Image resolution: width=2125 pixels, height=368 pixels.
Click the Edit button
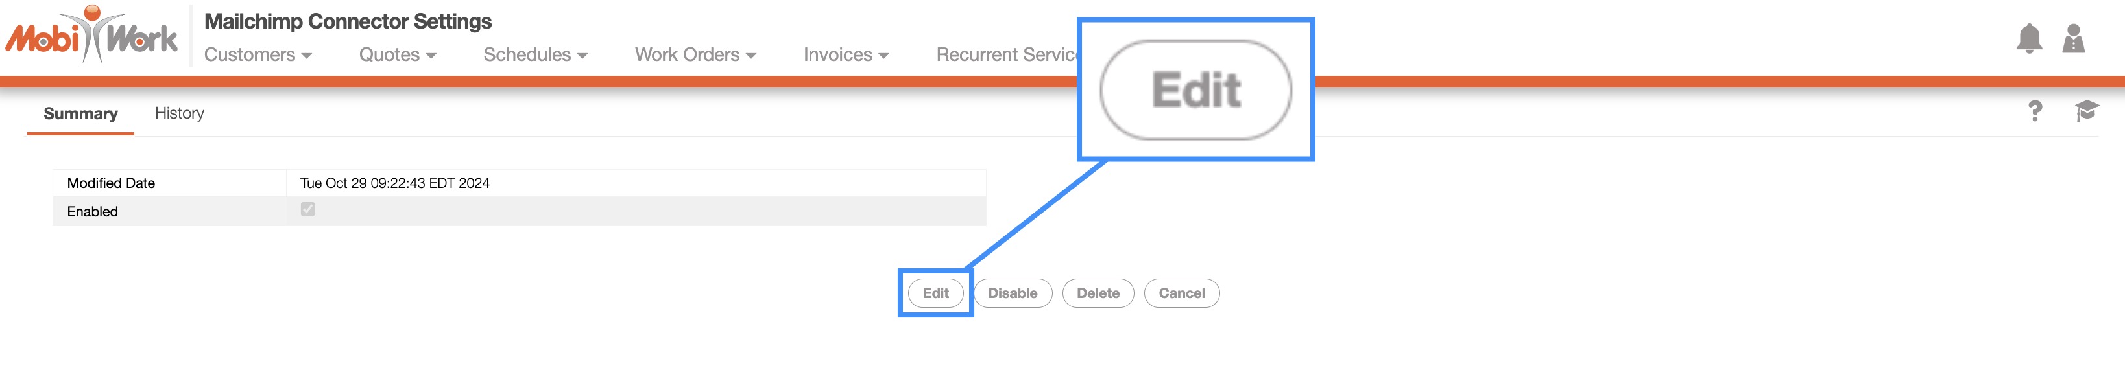click(x=935, y=293)
